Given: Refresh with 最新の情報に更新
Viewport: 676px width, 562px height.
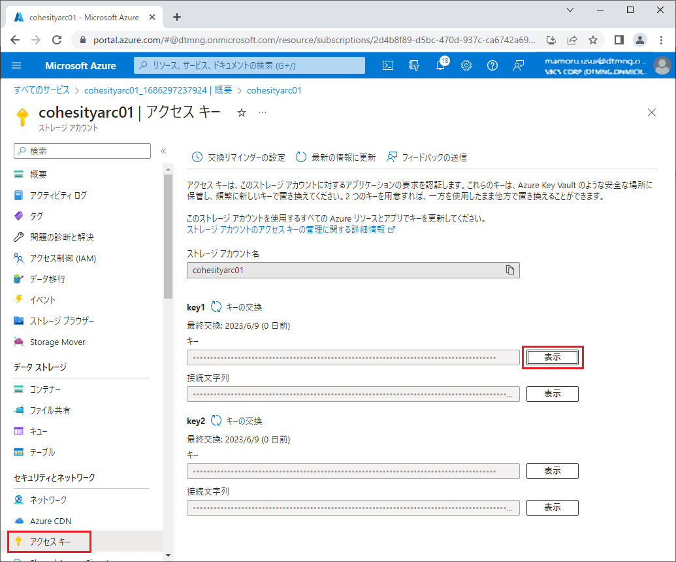Looking at the screenshot, I should [336, 157].
